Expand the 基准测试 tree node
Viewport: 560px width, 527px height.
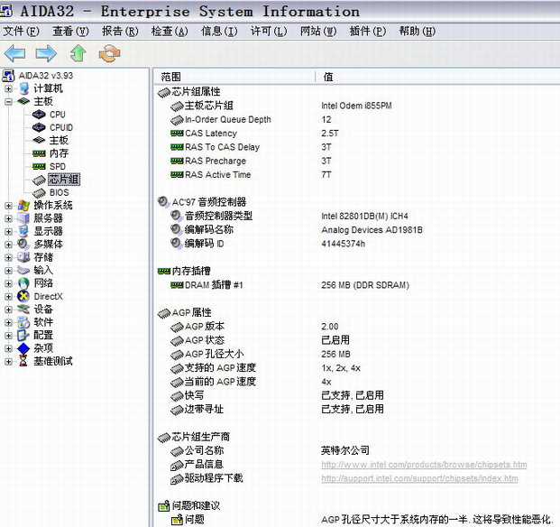tap(9, 361)
